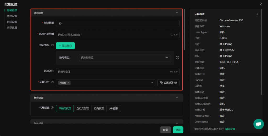Open the 账号类型 dropdown

(124, 58)
